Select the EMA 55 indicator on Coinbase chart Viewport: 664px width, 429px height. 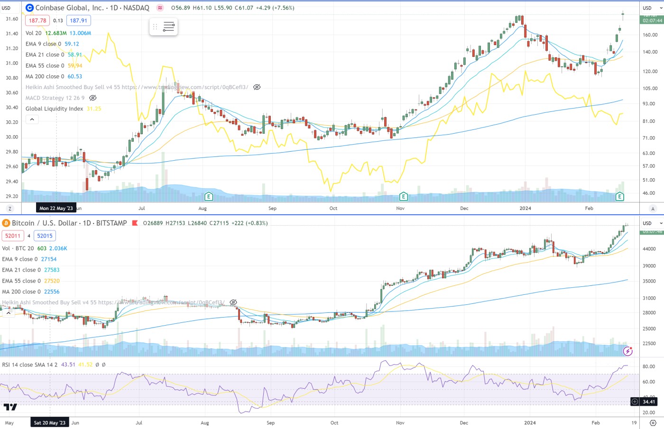(45, 66)
